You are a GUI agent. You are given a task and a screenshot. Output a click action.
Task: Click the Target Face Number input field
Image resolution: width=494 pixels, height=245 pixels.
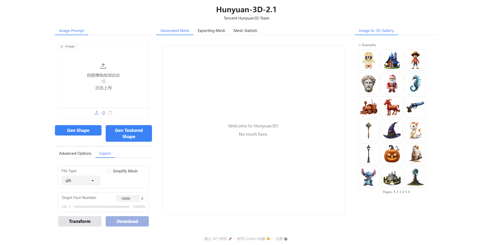pos(127,198)
